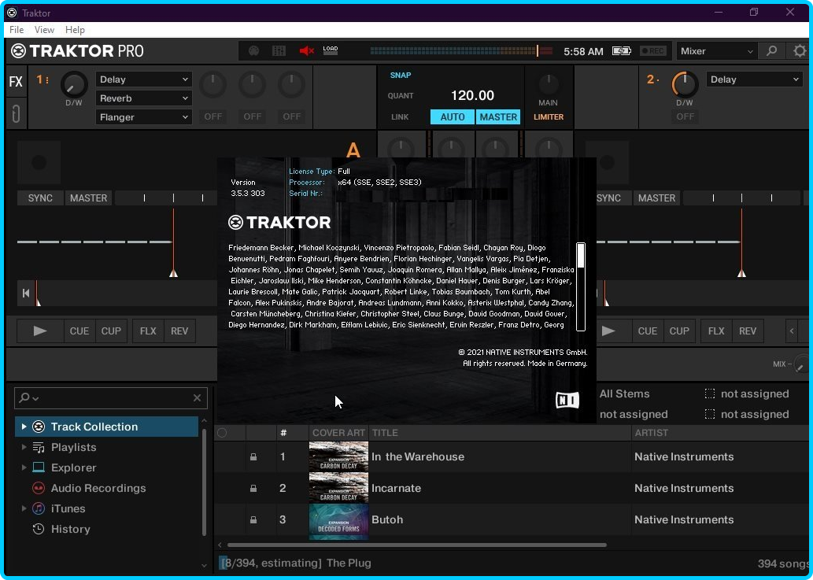813x580 pixels.
Task: Open the View menu
Action: click(x=44, y=30)
